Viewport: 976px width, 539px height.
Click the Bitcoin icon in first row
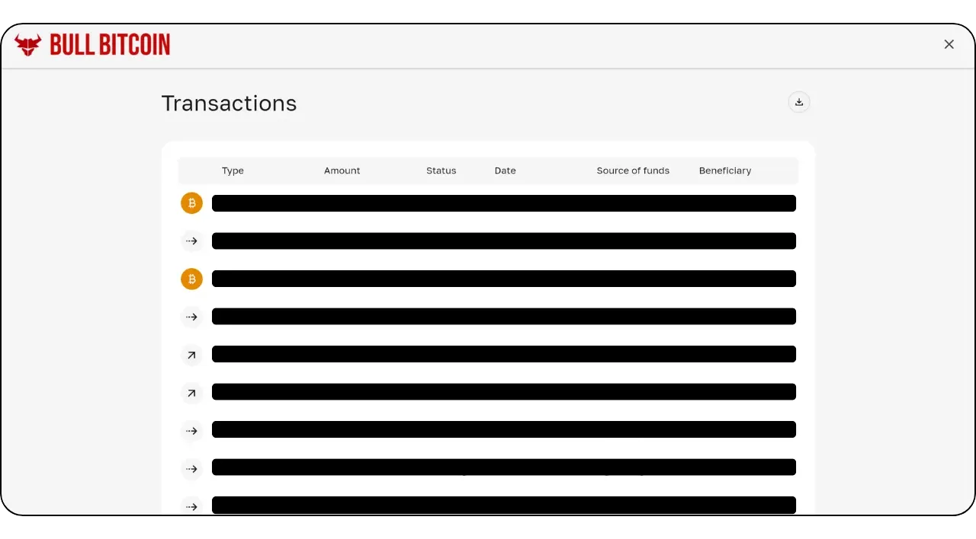point(191,203)
